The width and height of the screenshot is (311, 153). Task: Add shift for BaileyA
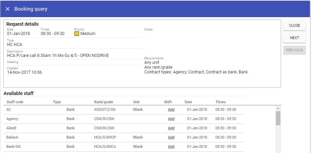pyautogui.click(x=171, y=137)
